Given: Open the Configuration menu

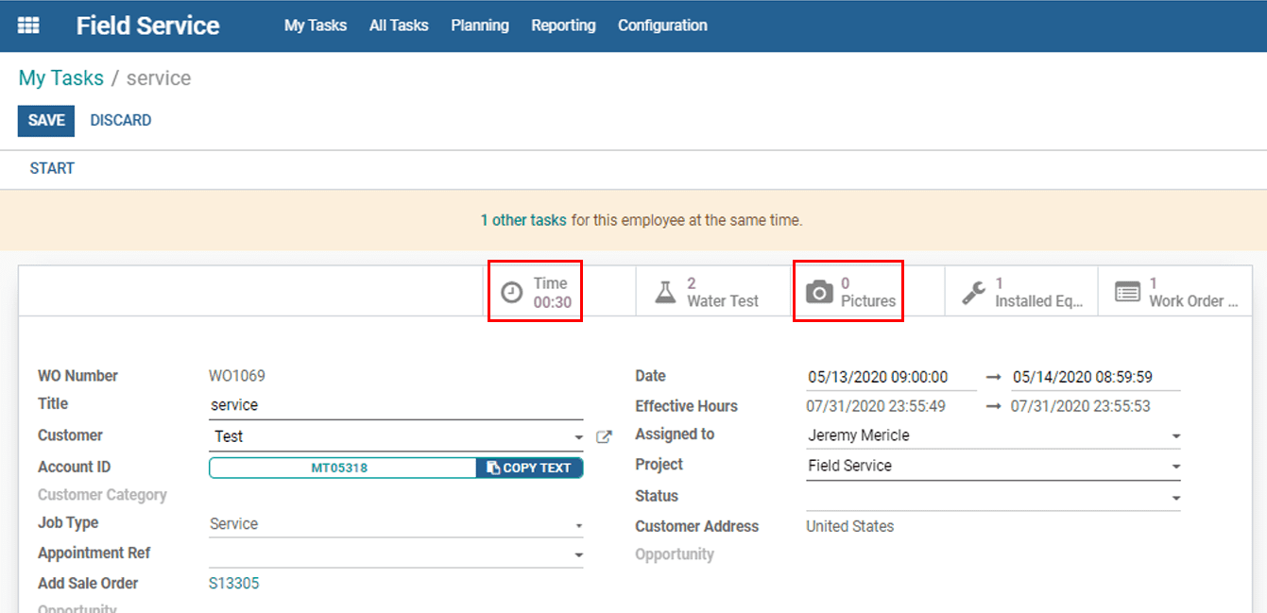Looking at the screenshot, I should point(662,26).
